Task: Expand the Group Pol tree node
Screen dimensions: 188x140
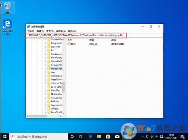Action: 45,65
